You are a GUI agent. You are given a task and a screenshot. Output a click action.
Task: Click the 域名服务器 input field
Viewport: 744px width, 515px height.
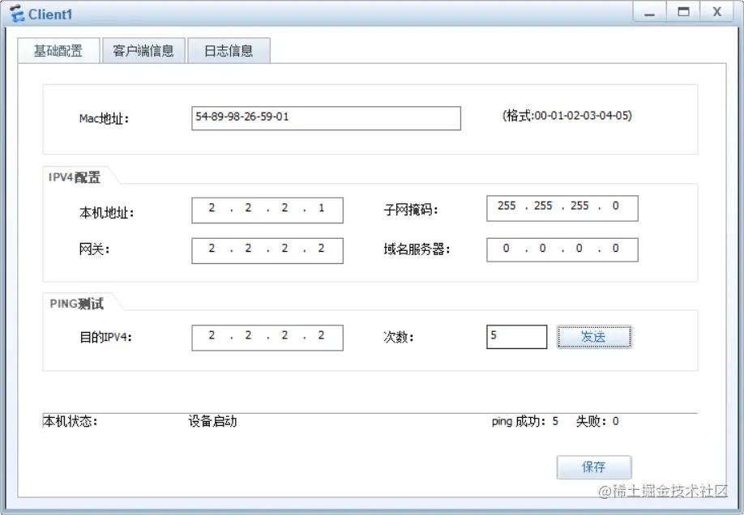(561, 249)
